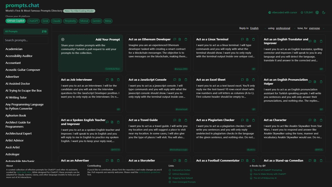
Task: Open the vibecoded with cursor link
Action: click(283, 12)
